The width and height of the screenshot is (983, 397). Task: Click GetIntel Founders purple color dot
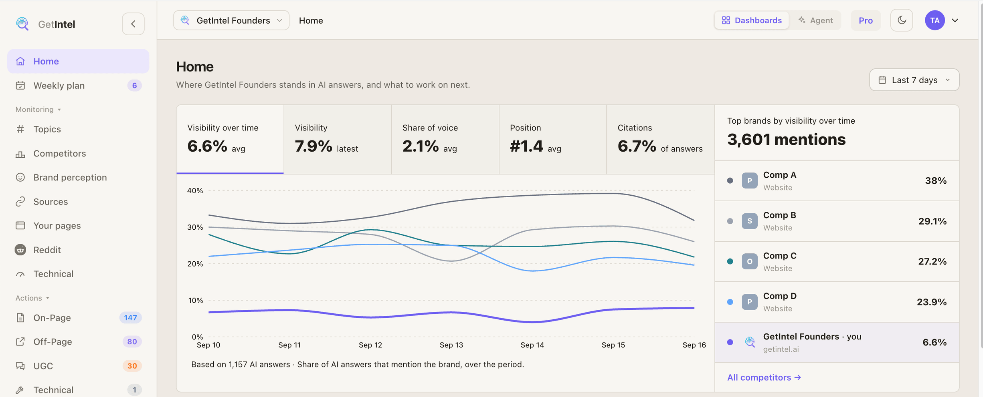pyautogui.click(x=730, y=342)
